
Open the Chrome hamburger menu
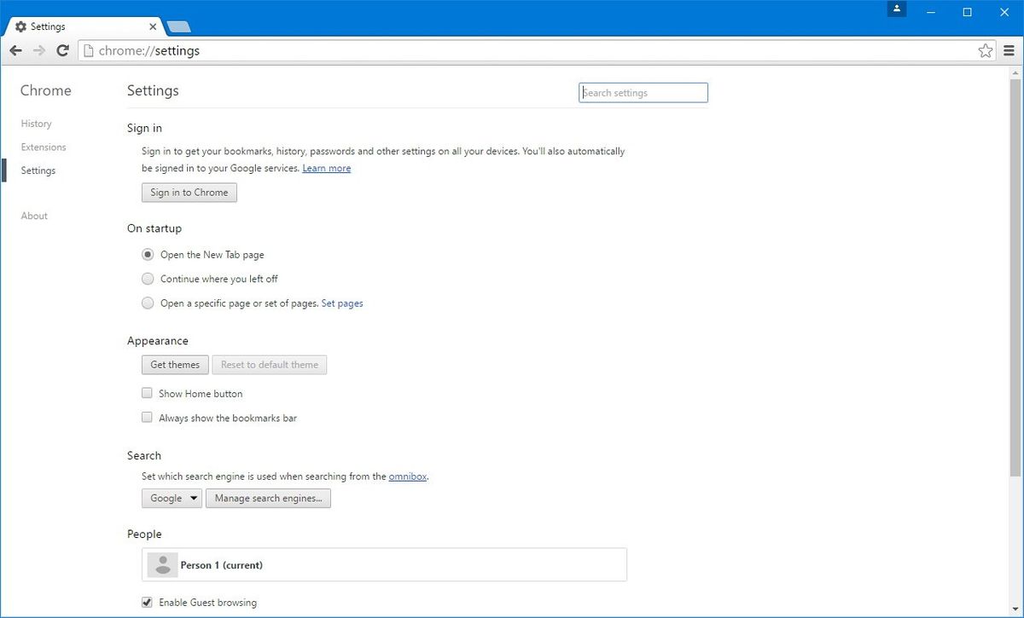(x=1009, y=51)
